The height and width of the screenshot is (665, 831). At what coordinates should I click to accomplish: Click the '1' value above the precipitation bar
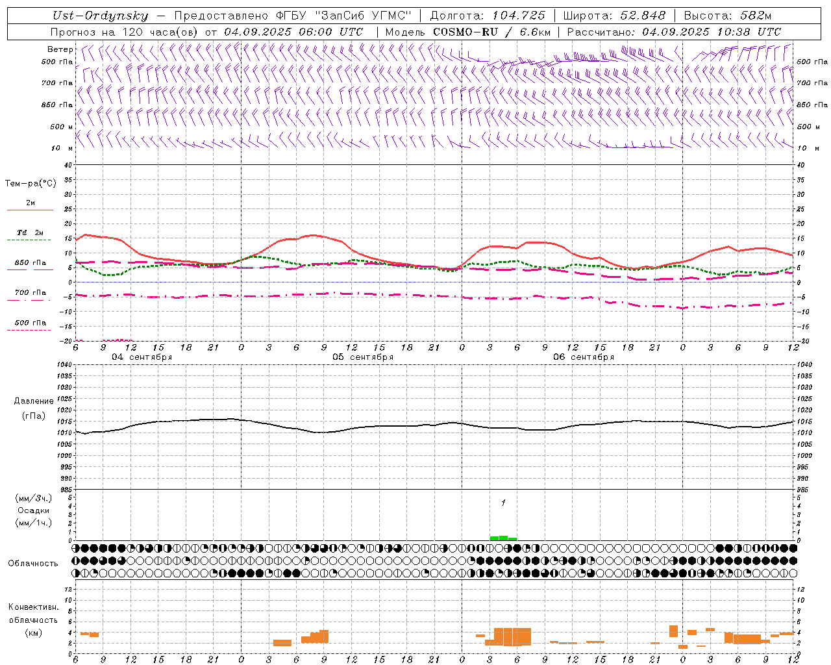point(503,503)
